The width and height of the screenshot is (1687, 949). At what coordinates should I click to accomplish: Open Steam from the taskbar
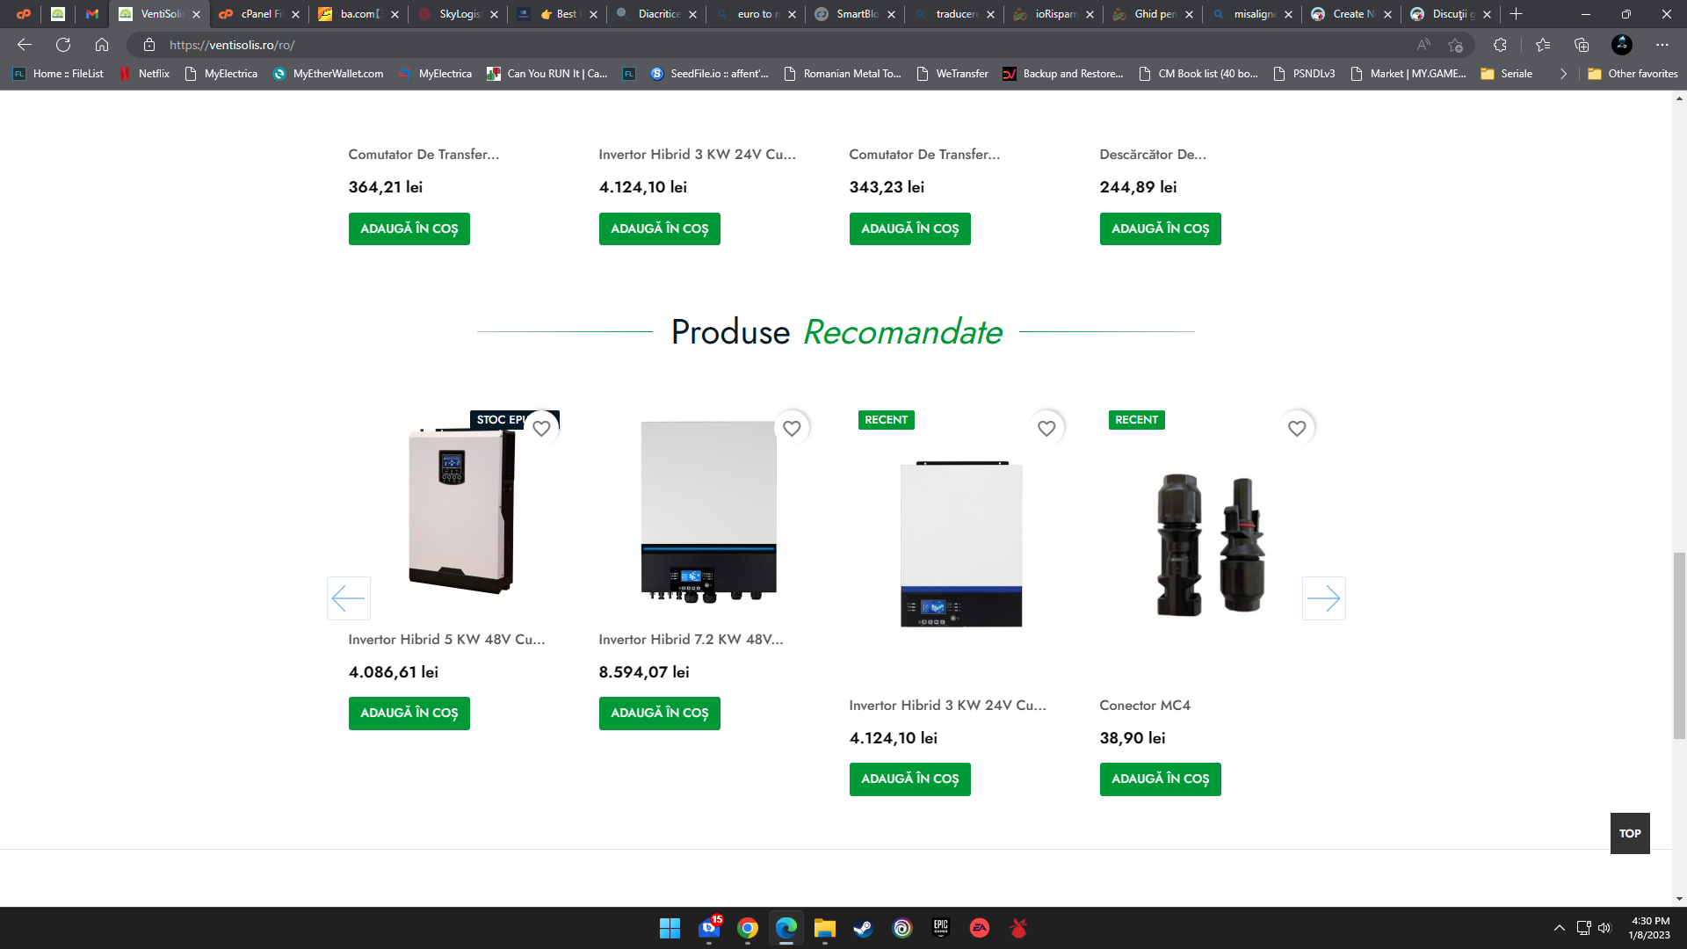tap(863, 928)
